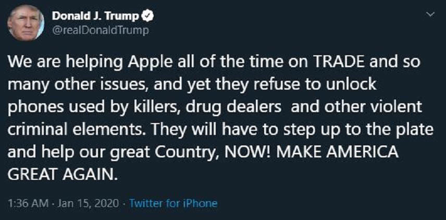The height and width of the screenshot is (220, 446).
Task: Open the @realDonaldTrump handle link
Action: (100, 30)
